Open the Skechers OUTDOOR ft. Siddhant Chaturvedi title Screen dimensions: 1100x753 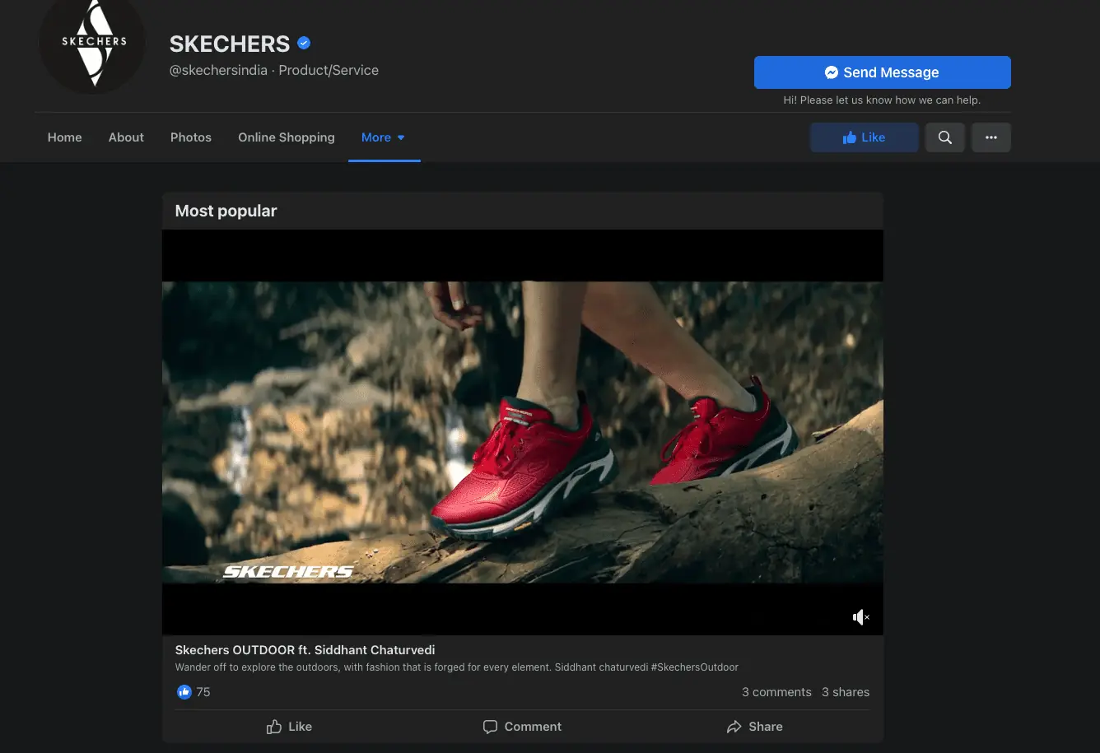305,650
